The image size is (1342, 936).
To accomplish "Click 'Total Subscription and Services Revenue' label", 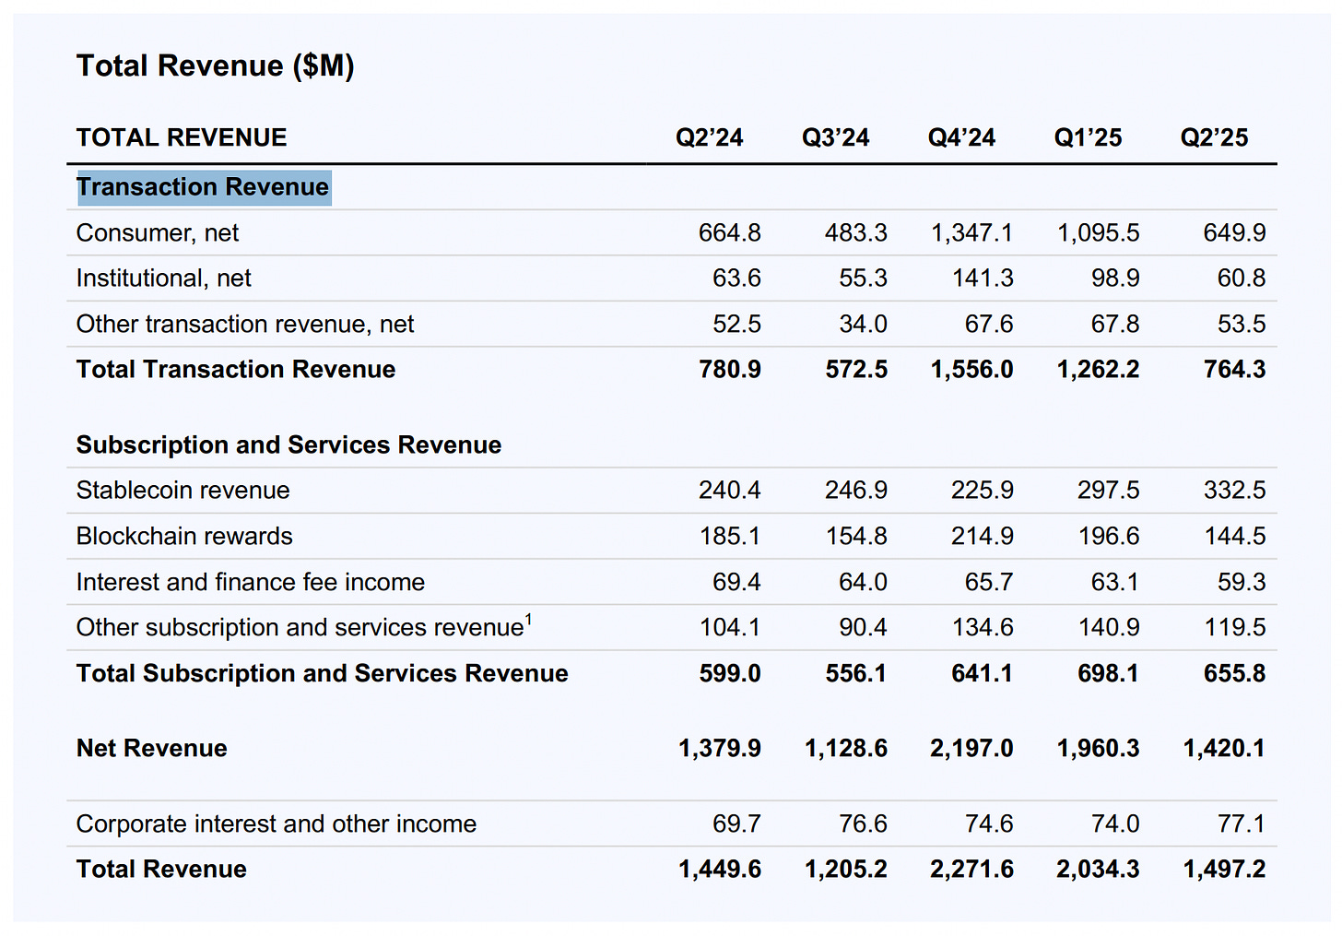I will click(x=322, y=674).
